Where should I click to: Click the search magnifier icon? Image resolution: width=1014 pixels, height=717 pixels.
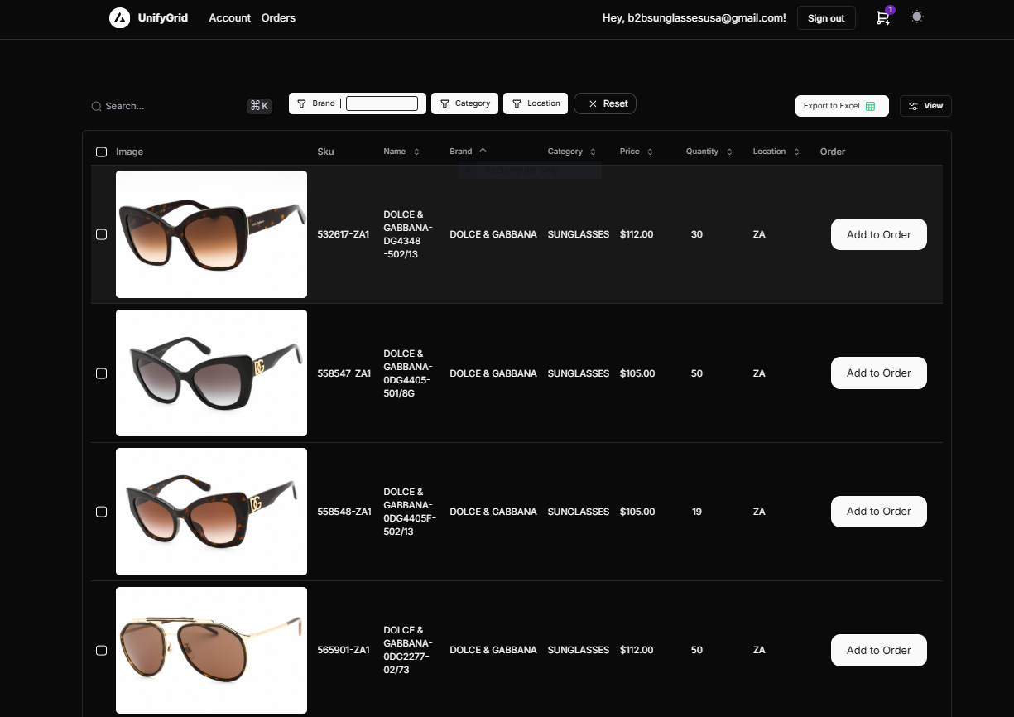(96, 106)
